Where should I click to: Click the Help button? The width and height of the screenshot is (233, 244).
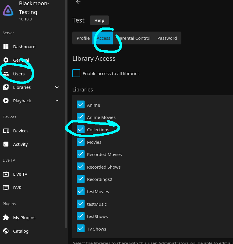[x=99, y=20]
